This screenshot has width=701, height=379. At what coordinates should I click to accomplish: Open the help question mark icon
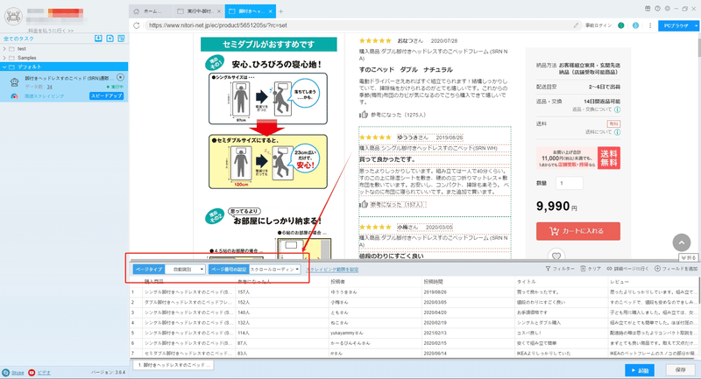pyautogui.click(x=658, y=9)
